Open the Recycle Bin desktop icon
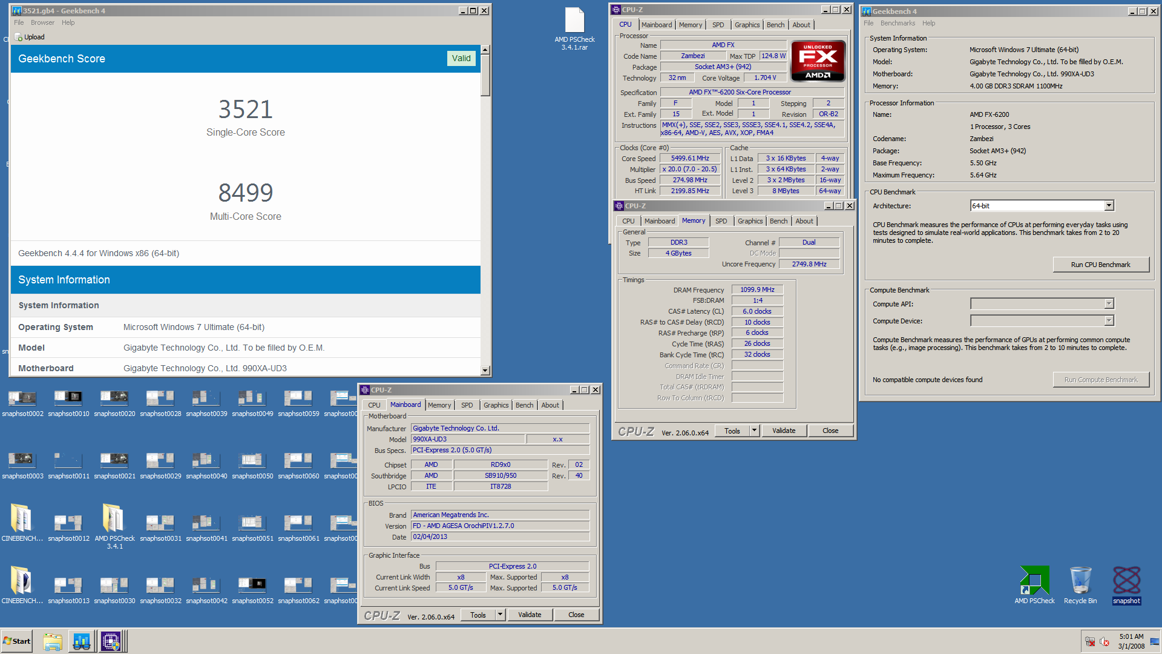Viewport: 1162px width, 654px height. click(1080, 585)
